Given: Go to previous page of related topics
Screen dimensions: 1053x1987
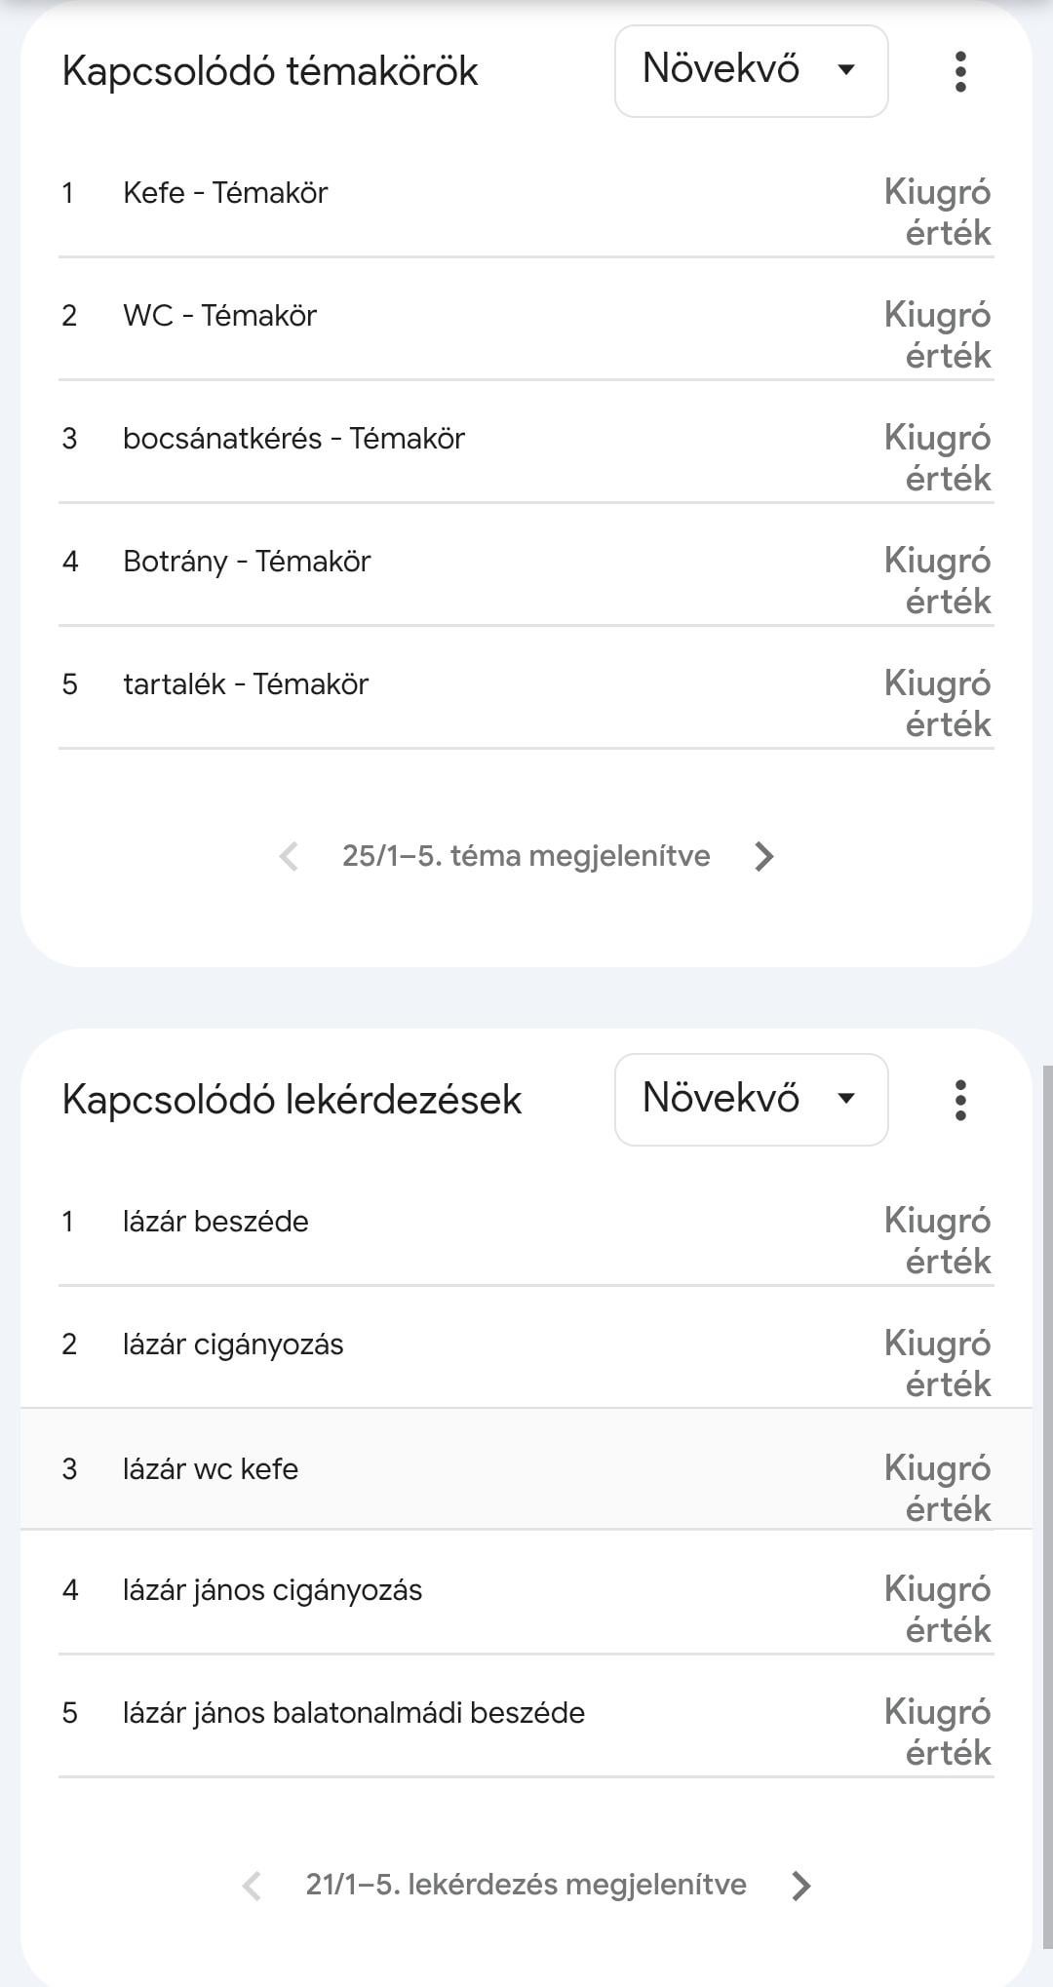Looking at the screenshot, I should pos(289,856).
